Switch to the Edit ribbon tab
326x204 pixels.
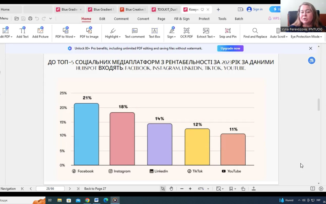click(x=102, y=19)
